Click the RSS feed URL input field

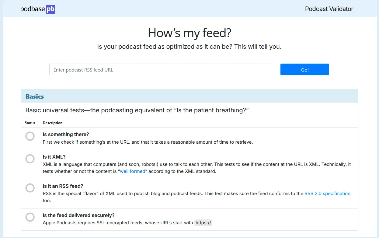point(160,69)
